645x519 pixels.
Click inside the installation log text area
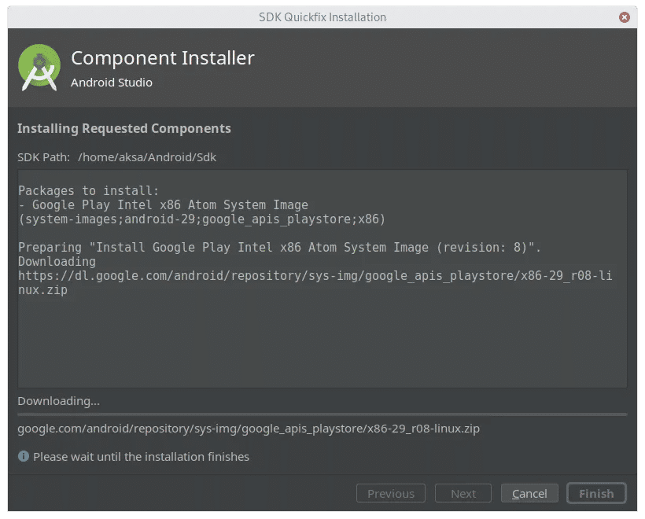coord(322,279)
